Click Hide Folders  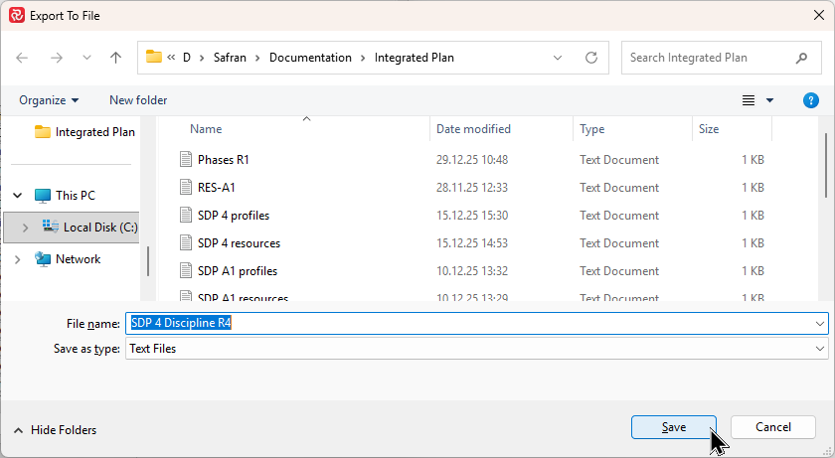pos(55,430)
